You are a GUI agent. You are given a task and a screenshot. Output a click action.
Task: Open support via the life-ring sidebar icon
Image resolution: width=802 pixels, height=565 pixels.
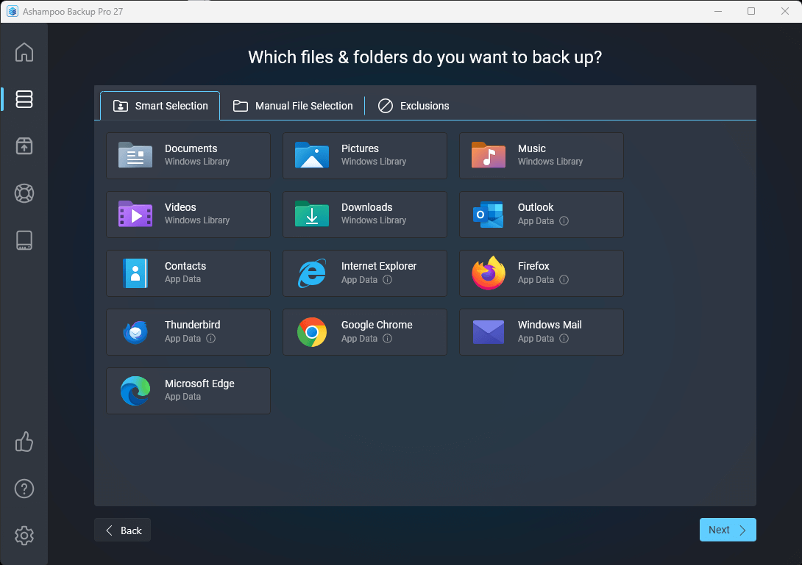(24, 193)
